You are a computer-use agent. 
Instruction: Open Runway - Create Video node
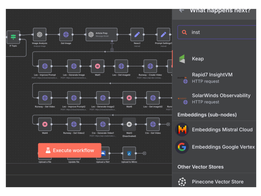point(150,66)
